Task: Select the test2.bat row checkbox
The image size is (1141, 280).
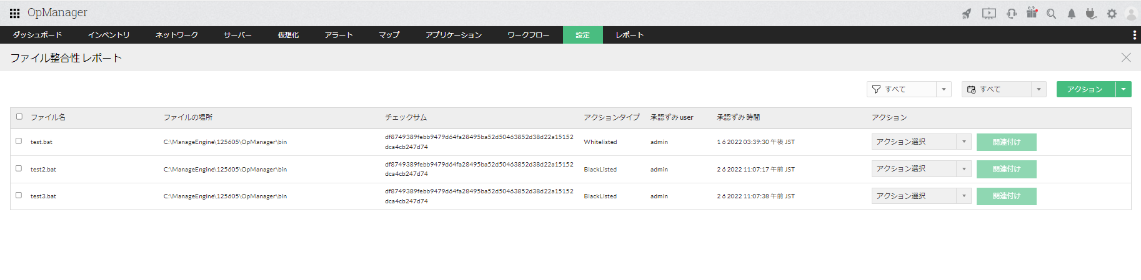Action: click(19, 168)
